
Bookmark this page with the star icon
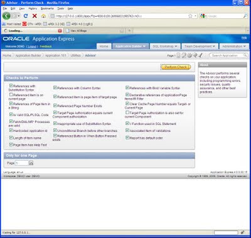pos(190,16)
